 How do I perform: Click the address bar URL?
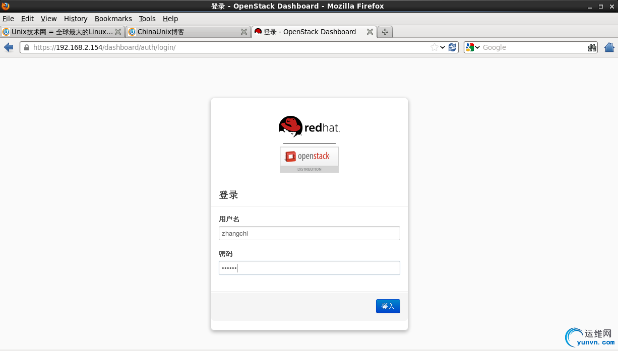point(104,47)
